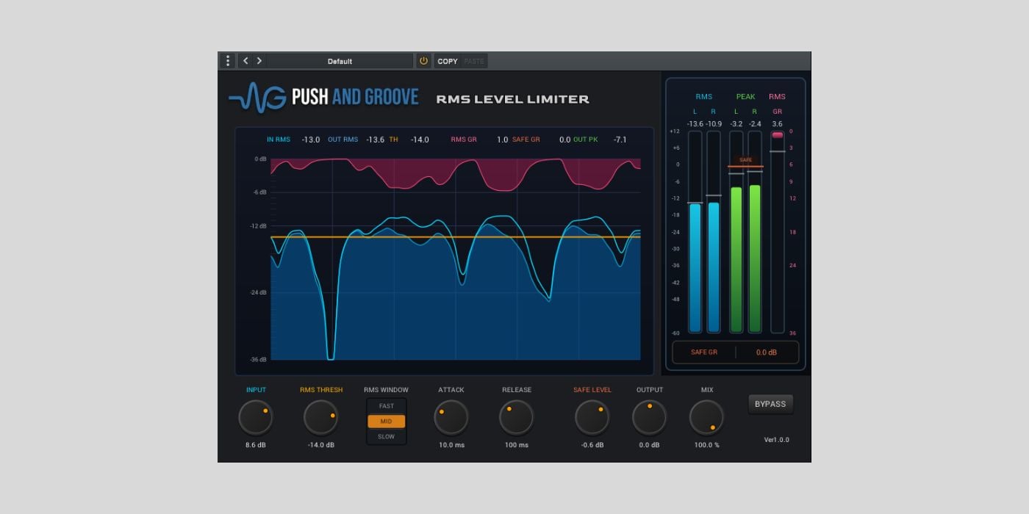
Task: Open the three-dot options menu
Action: [228, 61]
